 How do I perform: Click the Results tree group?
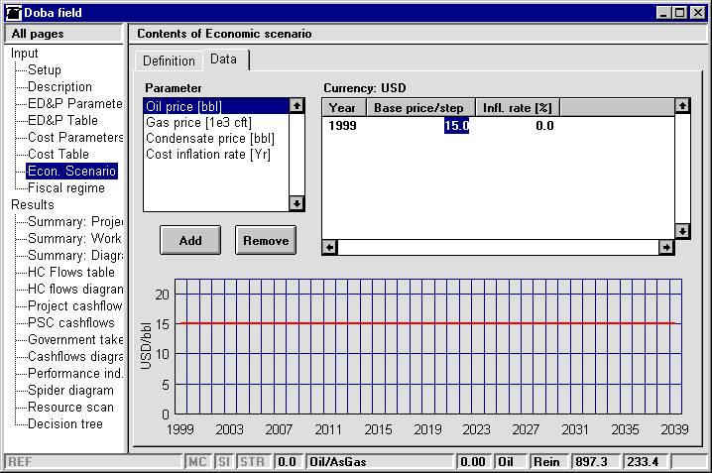pos(33,204)
